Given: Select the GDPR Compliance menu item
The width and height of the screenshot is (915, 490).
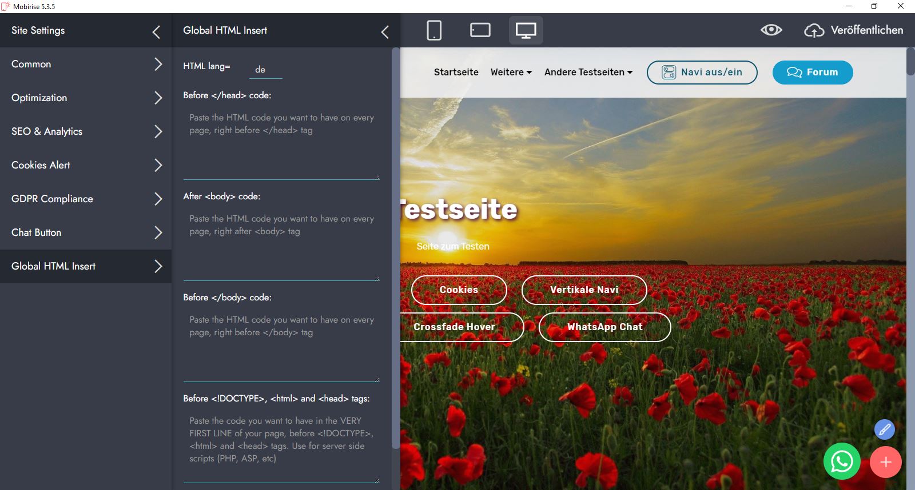Looking at the screenshot, I should pyautogui.click(x=86, y=199).
